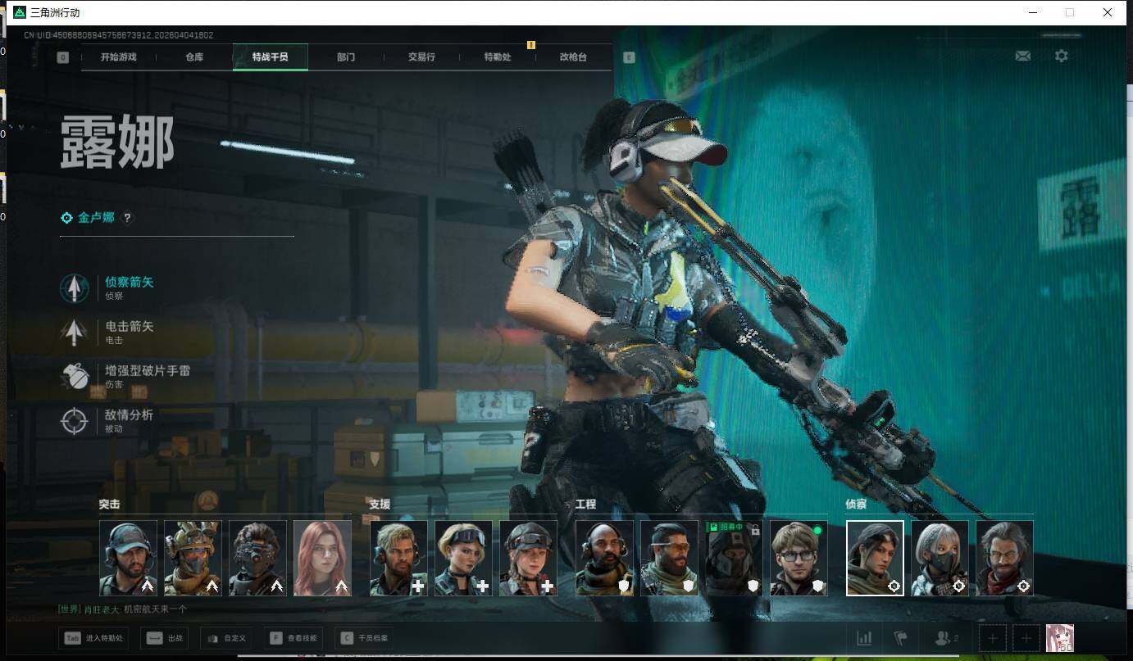Screen dimensions: 1133x661
Task: Switch to the 仓库 tab
Action: click(194, 57)
